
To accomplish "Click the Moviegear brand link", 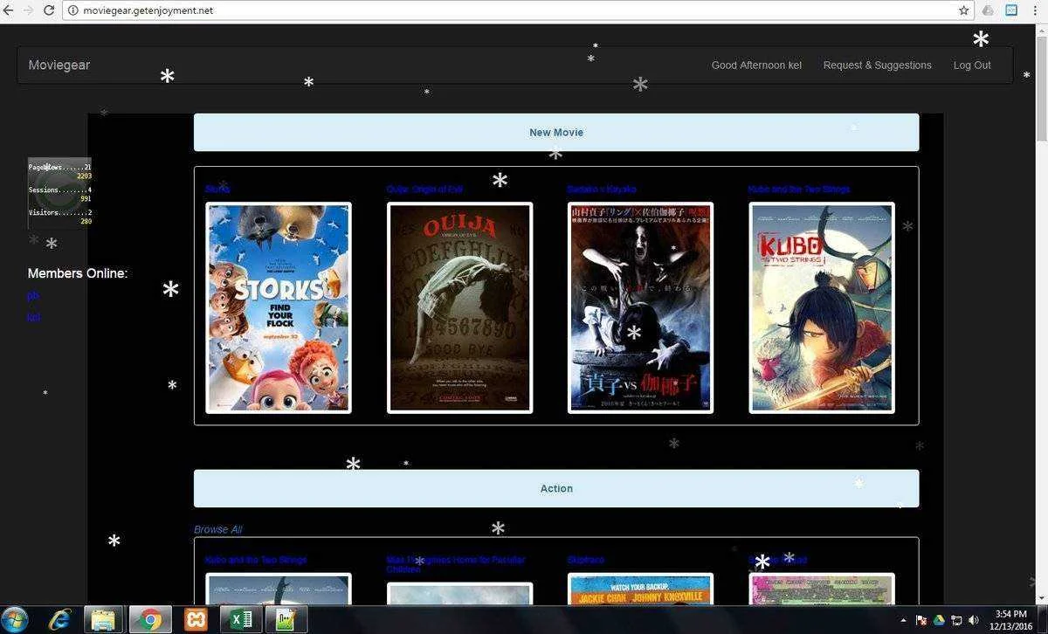I will pos(59,65).
